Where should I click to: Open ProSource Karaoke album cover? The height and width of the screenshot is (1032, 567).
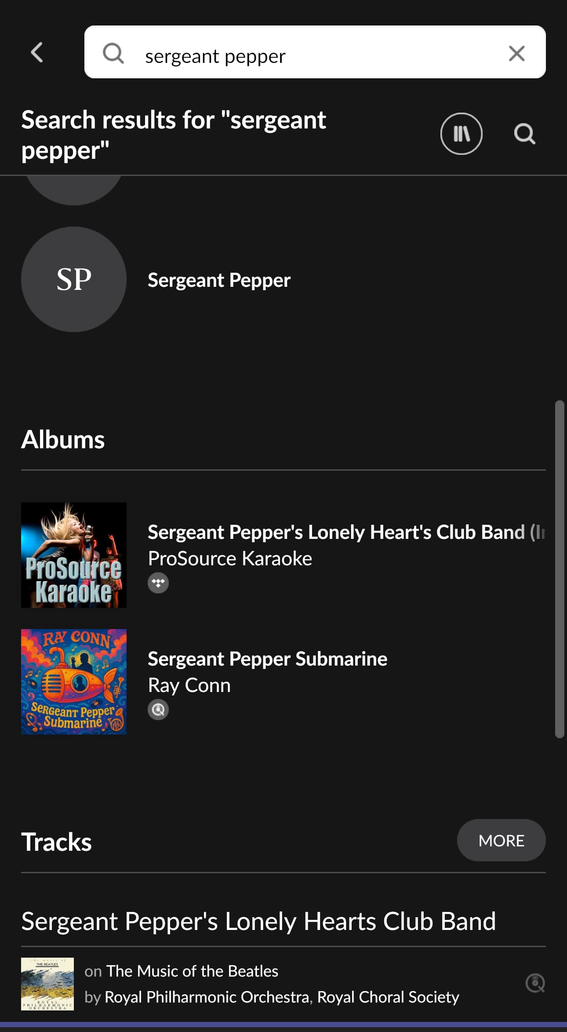(74, 555)
